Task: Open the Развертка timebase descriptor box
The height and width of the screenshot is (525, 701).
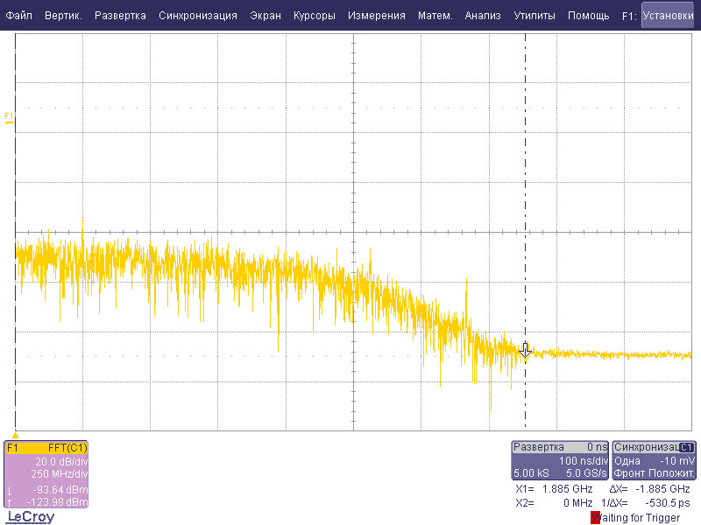Action: click(x=560, y=459)
